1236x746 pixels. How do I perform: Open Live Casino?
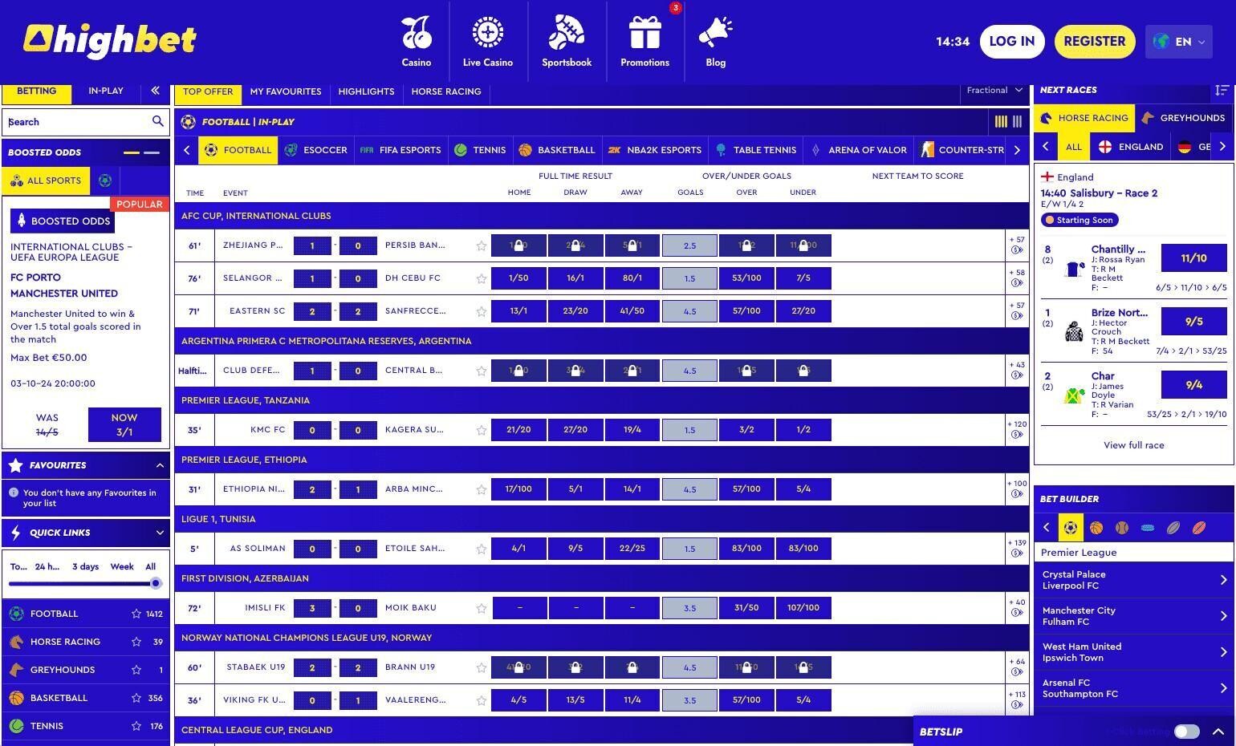tap(488, 42)
